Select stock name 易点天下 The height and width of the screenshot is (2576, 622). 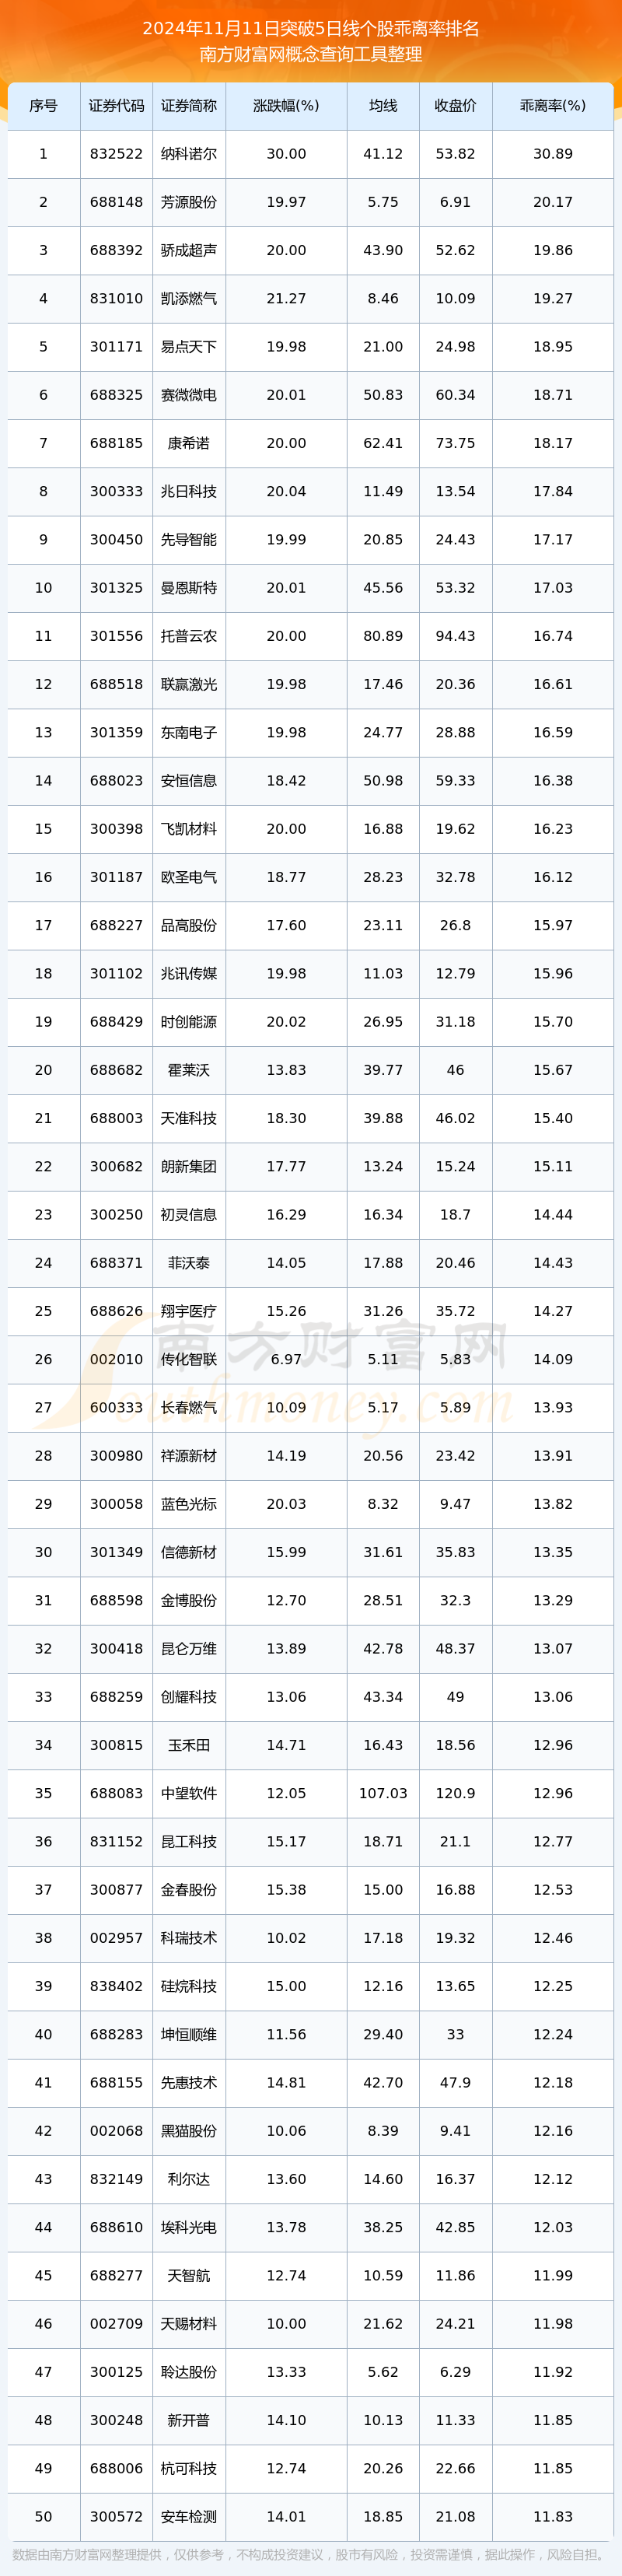click(189, 347)
